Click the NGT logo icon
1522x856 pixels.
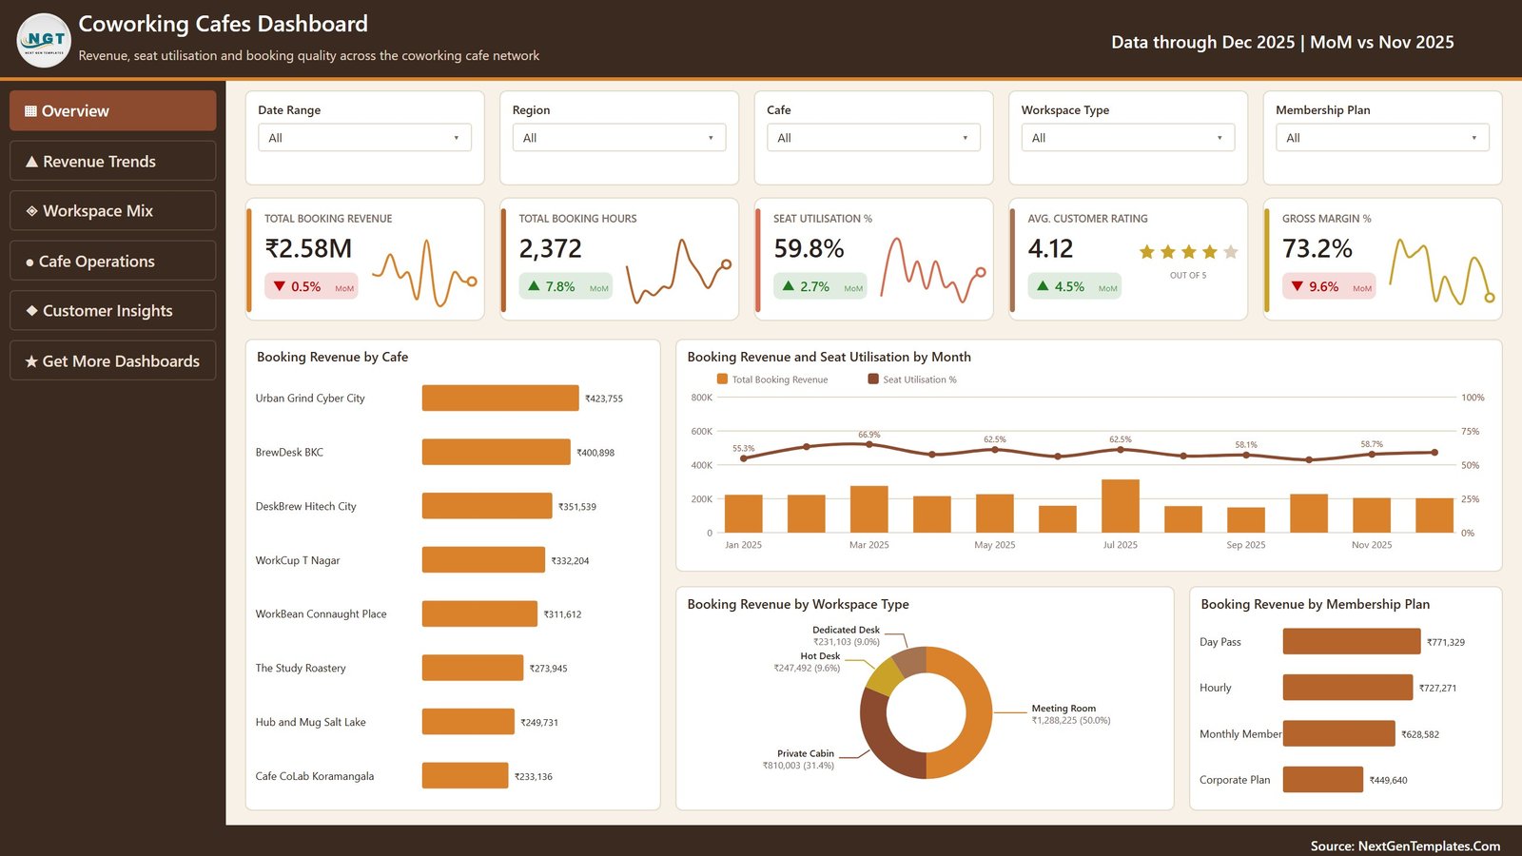[x=44, y=40]
